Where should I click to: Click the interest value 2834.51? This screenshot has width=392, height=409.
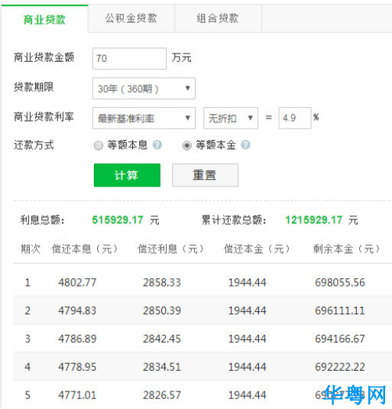tap(162, 367)
